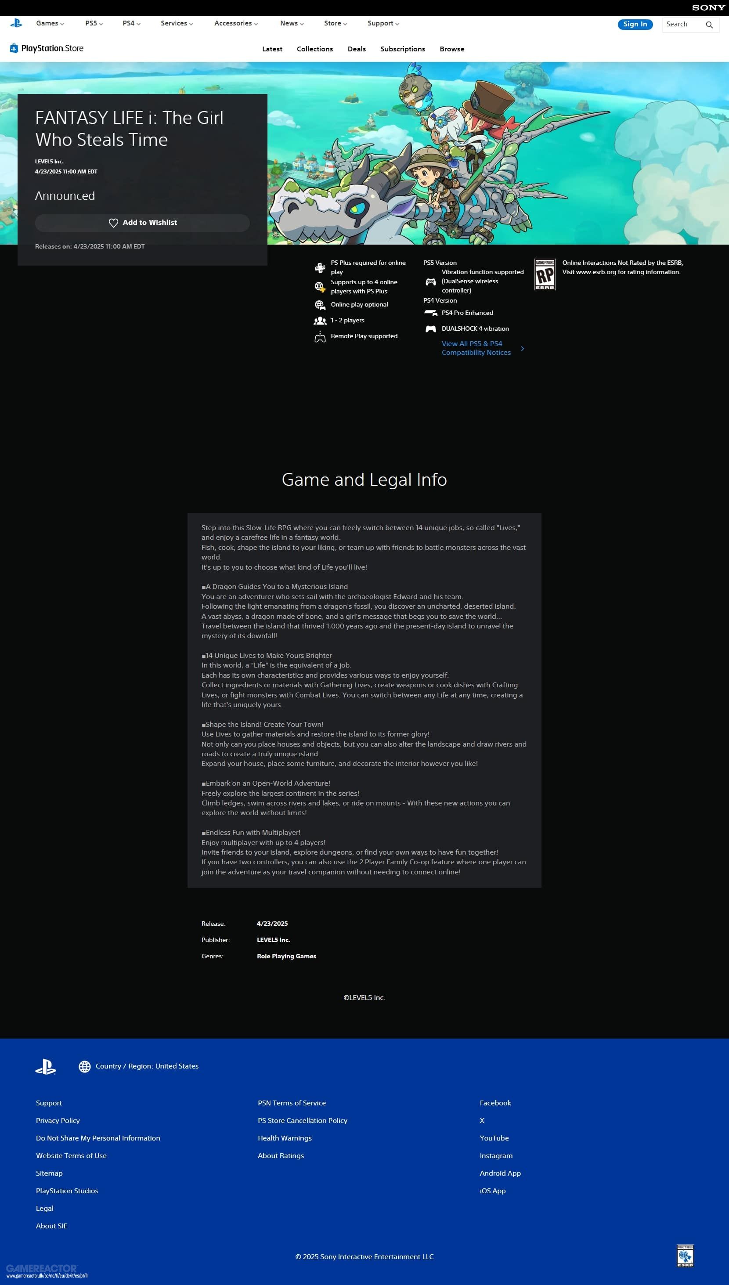Open the PS Store Cancellation Policy link
Image resolution: width=729 pixels, height=1285 pixels.
(x=302, y=1120)
